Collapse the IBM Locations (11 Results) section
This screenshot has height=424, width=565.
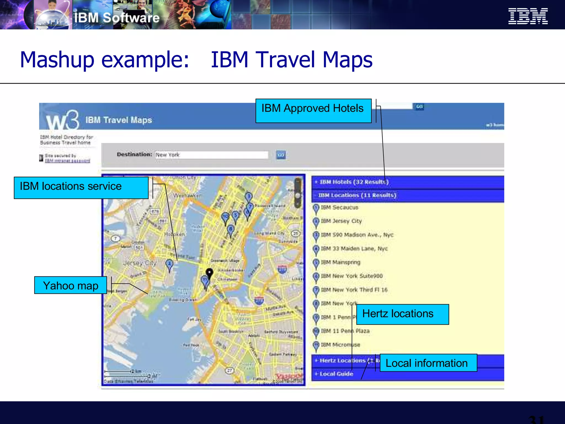pyautogui.click(x=408, y=195)
